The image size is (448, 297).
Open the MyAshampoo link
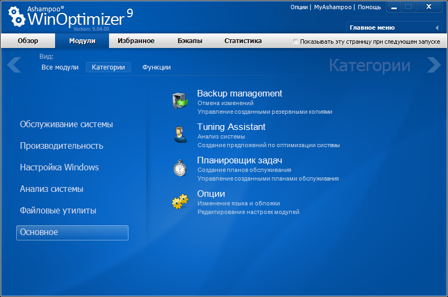[x=332, y=7]
